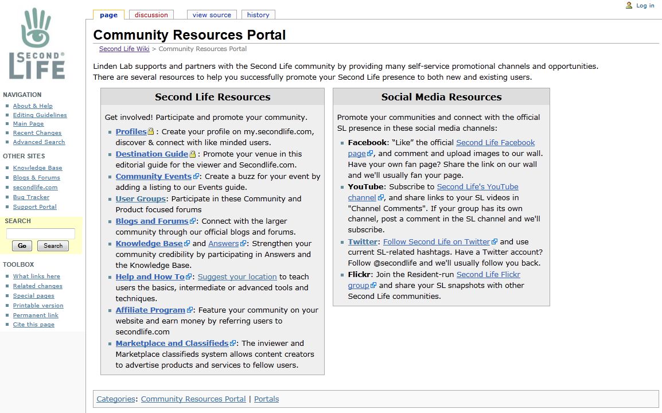Switch to the discussion tab
The image size is (662, 413).
(151, 15)
